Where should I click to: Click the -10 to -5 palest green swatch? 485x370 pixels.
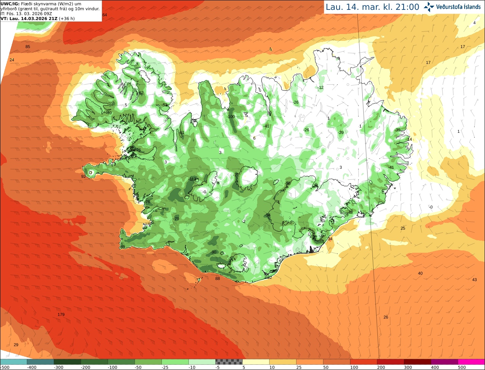[x=202, y=362]
